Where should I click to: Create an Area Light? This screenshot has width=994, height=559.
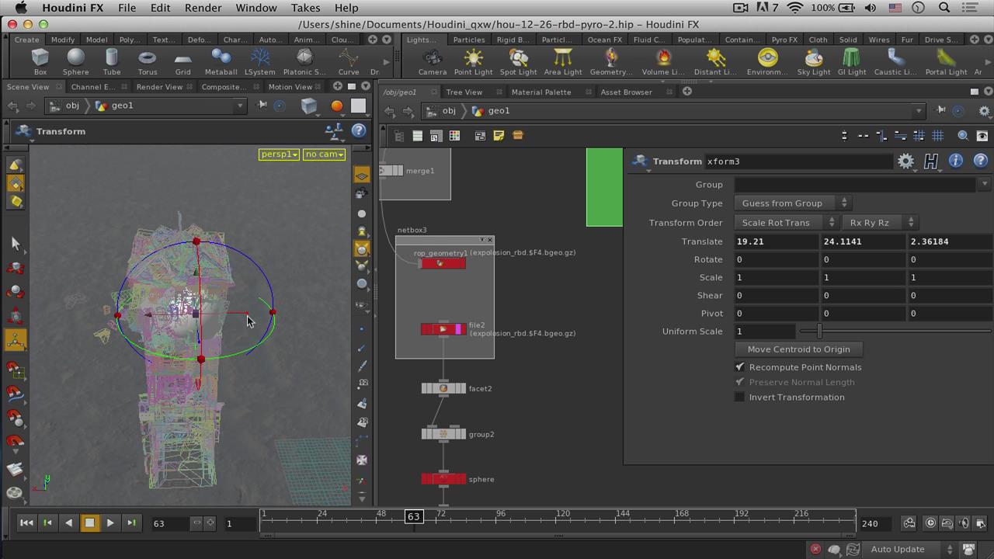coord(563,62)
